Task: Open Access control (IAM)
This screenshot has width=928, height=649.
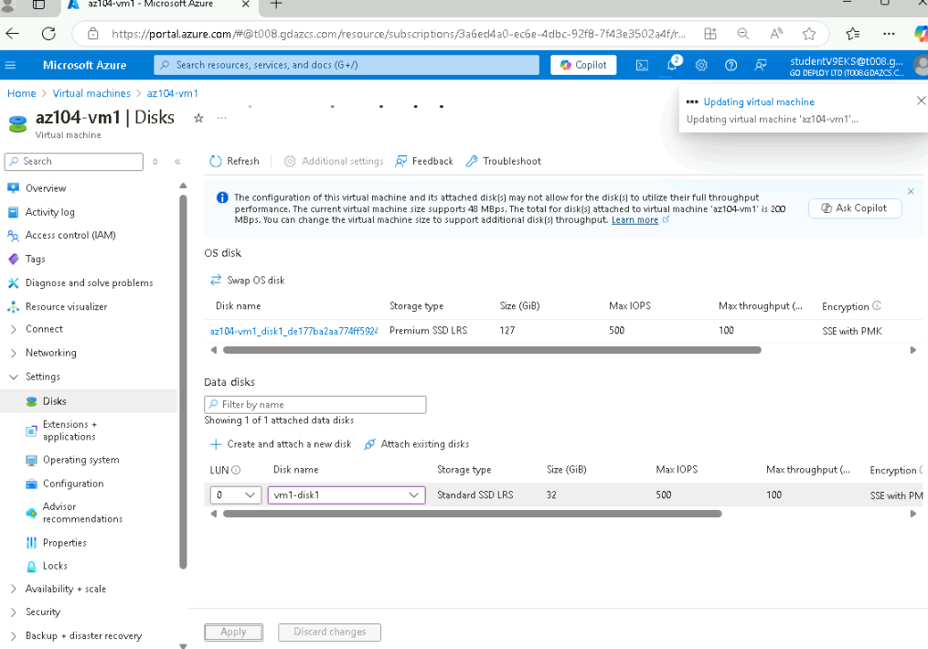Action: click(x=70, y=236)
